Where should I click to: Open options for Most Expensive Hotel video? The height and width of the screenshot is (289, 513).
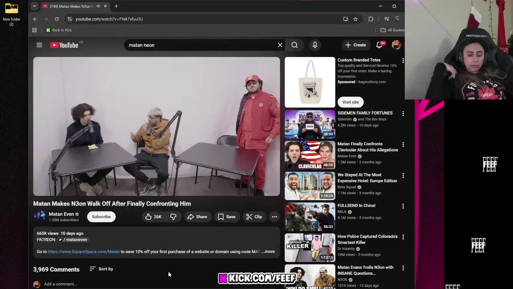point(403,175)
